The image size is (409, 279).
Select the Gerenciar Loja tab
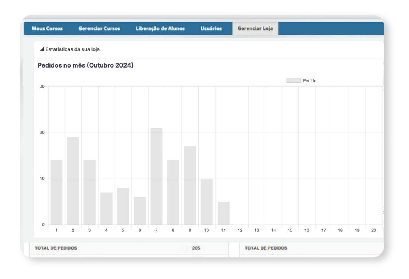255,28
